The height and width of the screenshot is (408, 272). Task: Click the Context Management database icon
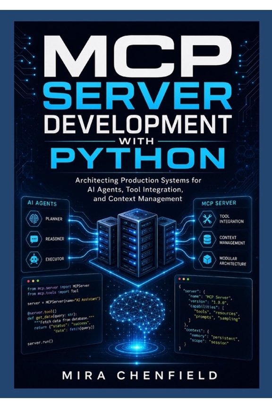click(x=207, y=239)
